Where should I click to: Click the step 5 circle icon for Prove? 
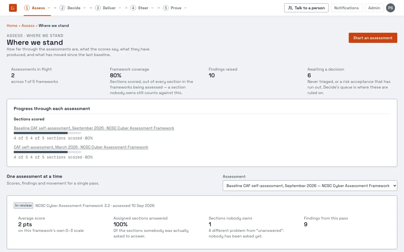166,8
